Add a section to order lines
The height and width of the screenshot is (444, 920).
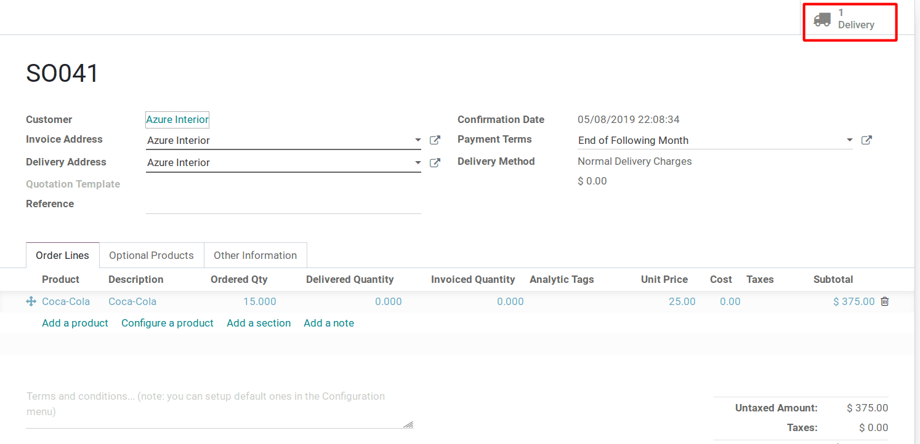(259, 323)
